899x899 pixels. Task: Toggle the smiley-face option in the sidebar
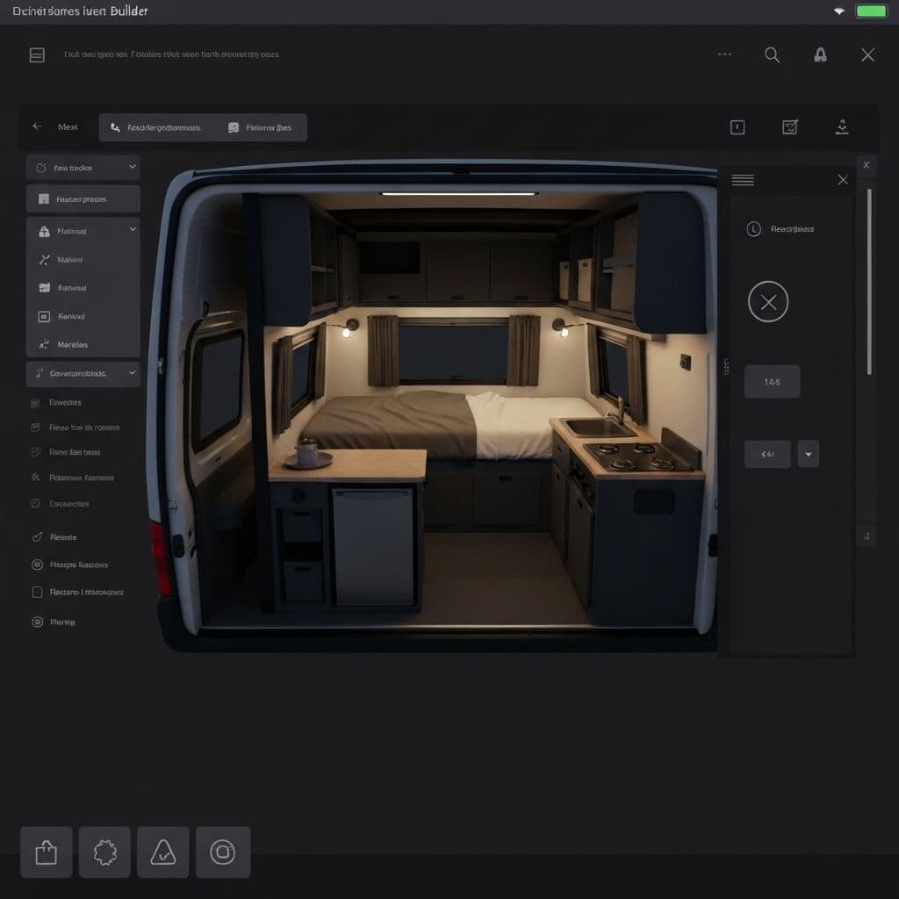[35, 565]
